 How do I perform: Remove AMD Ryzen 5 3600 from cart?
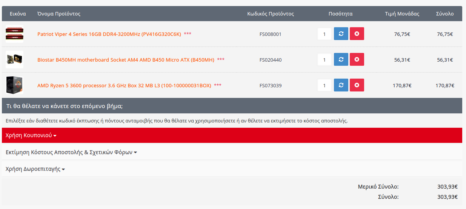pos(357,85)
